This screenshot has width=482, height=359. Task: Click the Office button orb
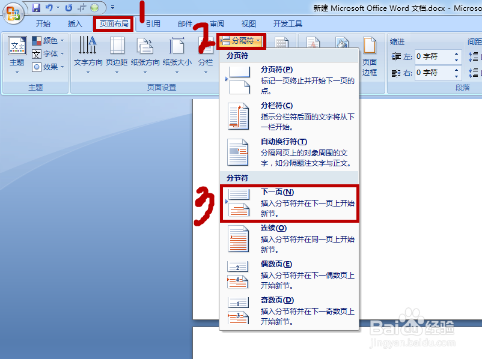coord(13,13)
